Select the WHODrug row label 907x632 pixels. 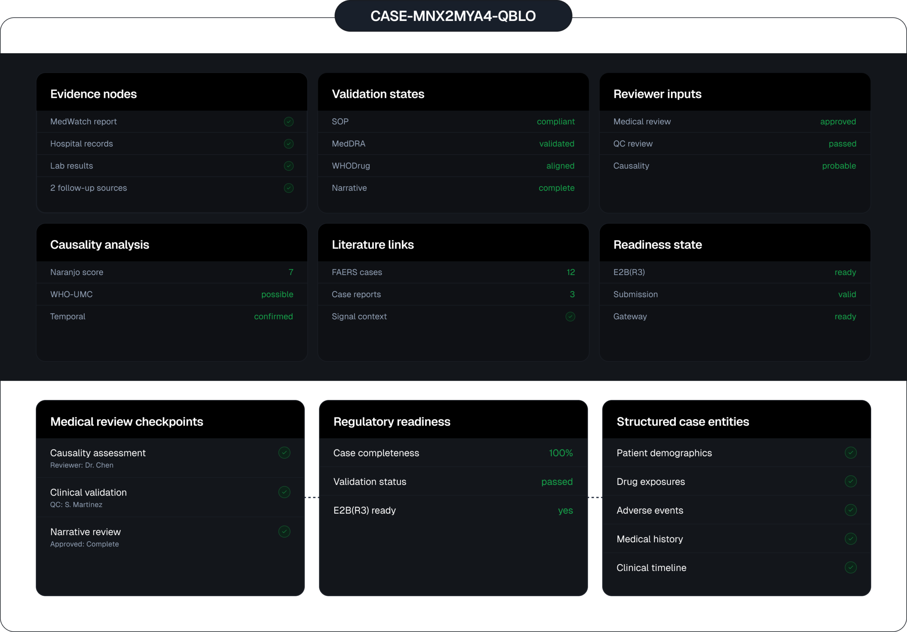[351, 166]
